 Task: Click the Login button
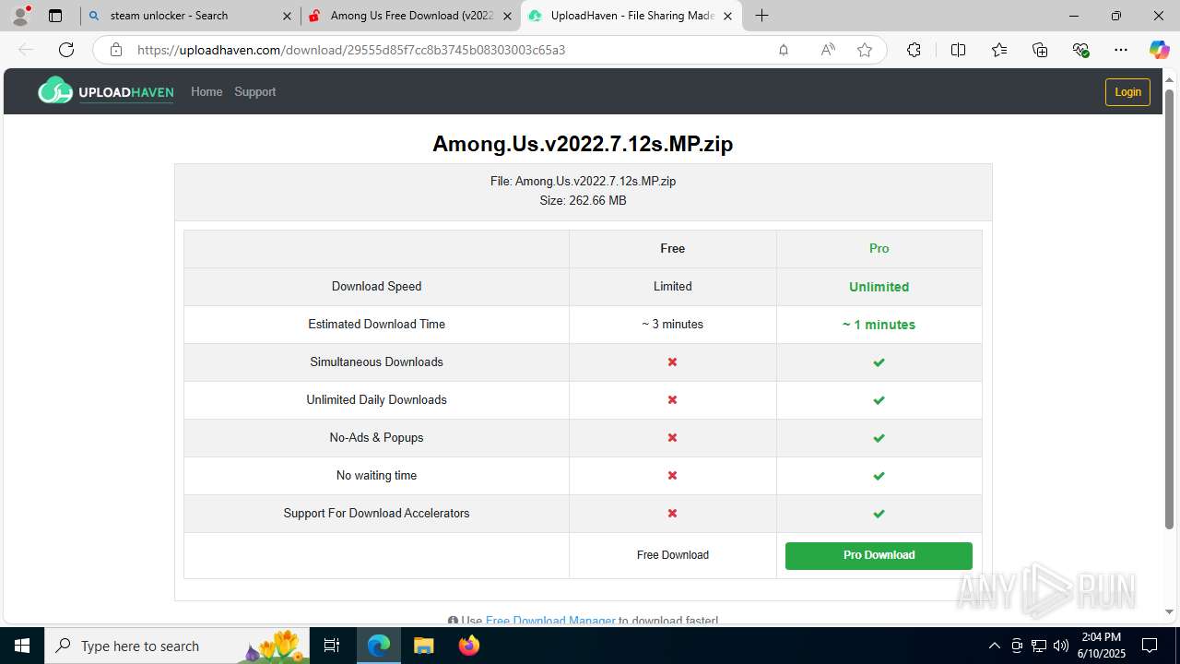pos(1127,91)
